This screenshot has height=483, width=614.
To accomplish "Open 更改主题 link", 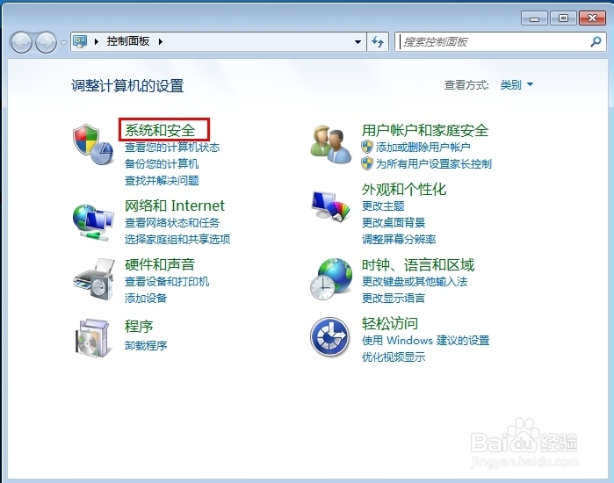I will coord(383,205).
